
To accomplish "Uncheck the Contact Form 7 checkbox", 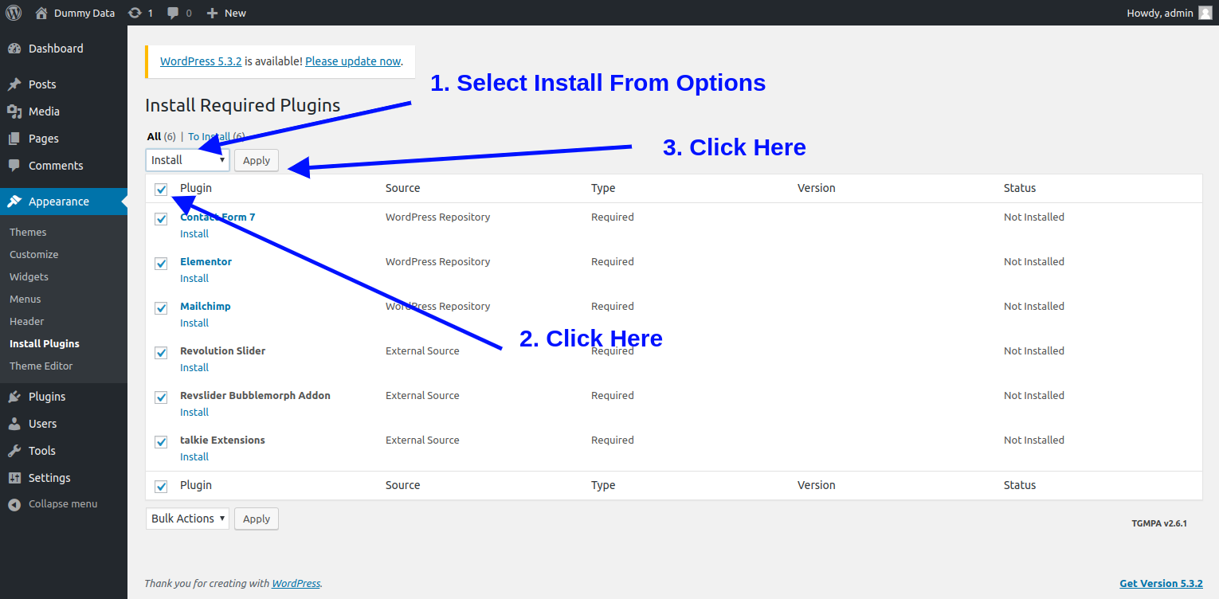I will pyautogui.click(x=161, y=219).
